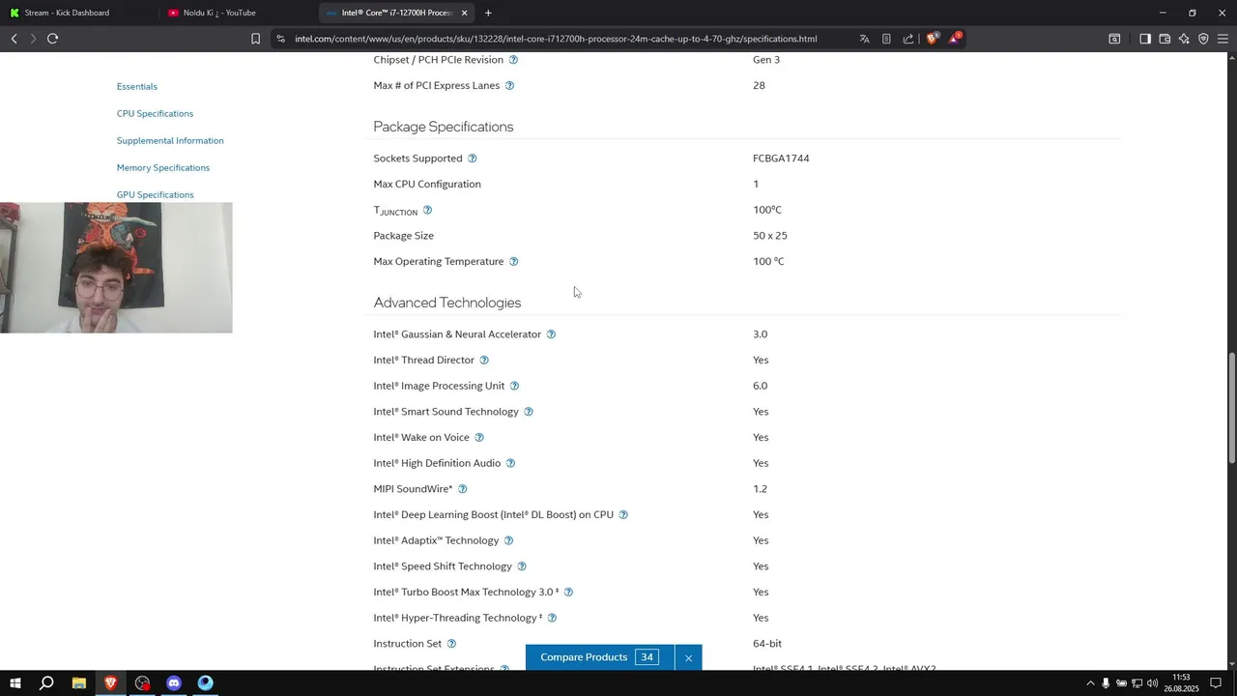Screen dimensions: 1237x696
Task: Open info tooltip for Intel High Definition Audio
Action: [510, 463]
